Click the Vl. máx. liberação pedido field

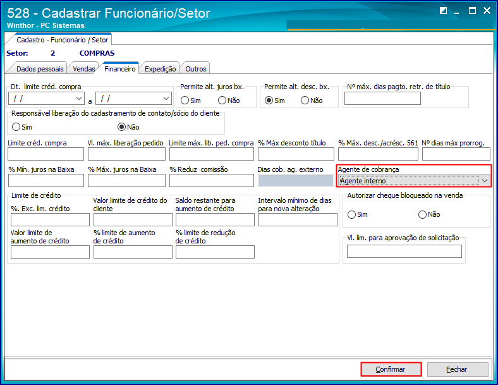(x=126, y=154)
